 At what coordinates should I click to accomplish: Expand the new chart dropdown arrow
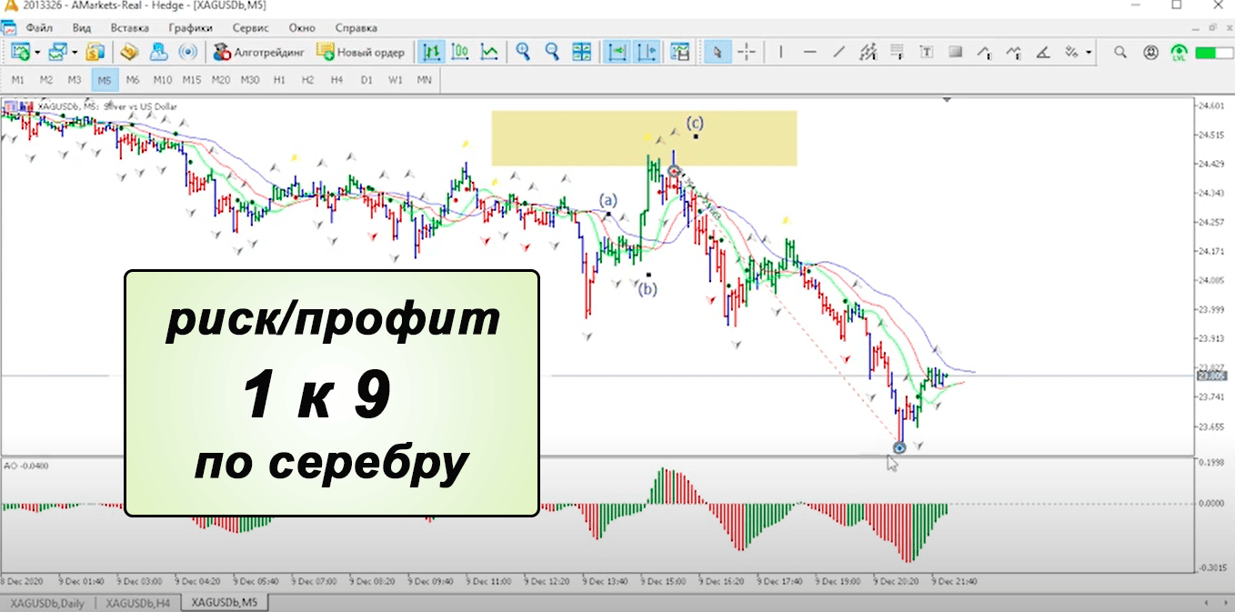pos(37,53)
